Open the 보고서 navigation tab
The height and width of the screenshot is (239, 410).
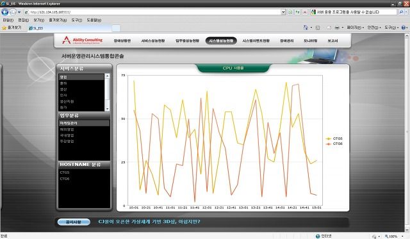point(332,41)
